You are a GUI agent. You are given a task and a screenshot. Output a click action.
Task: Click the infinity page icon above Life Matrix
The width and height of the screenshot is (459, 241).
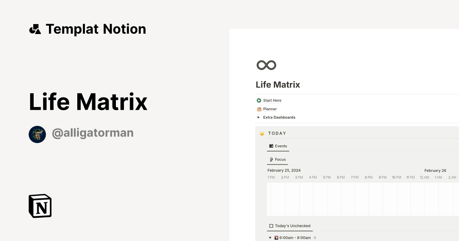pyautogui.click(x=266, y=65)
